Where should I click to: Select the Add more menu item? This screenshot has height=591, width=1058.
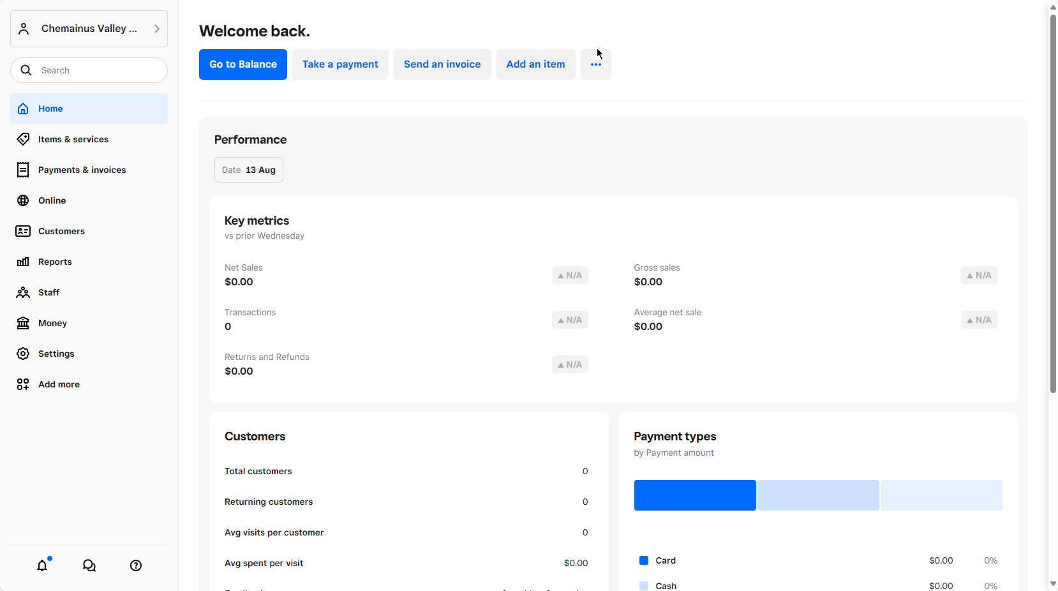pyautogui.click(x=58, y=384)
